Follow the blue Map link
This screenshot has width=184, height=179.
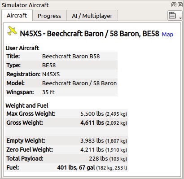(x=167, y=35)
